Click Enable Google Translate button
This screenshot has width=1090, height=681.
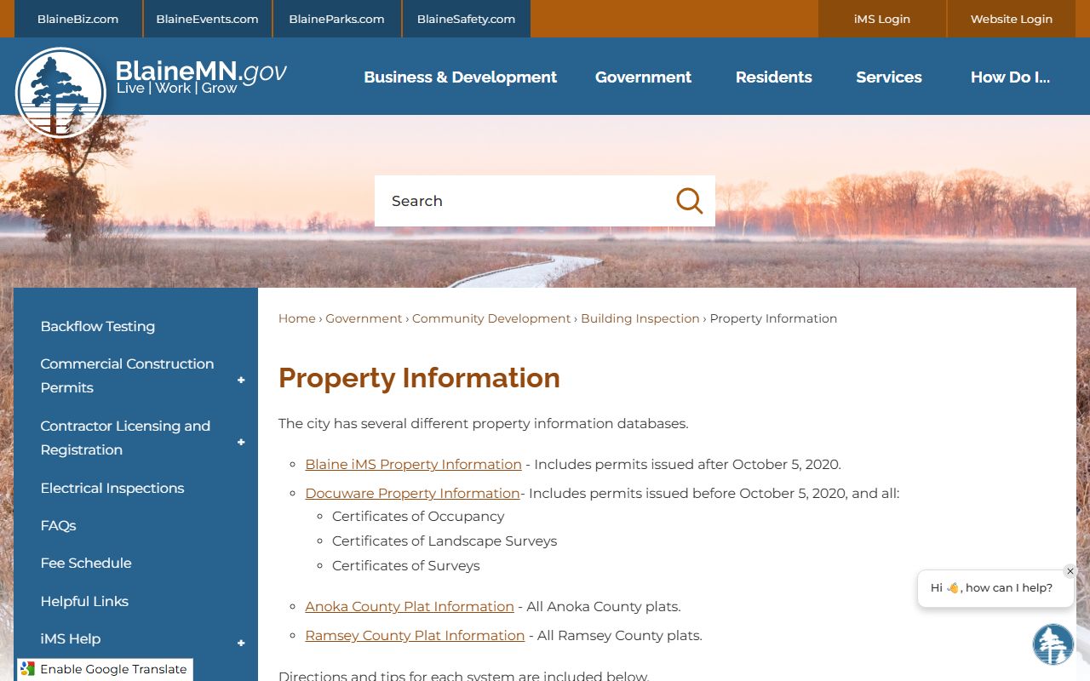105,669
